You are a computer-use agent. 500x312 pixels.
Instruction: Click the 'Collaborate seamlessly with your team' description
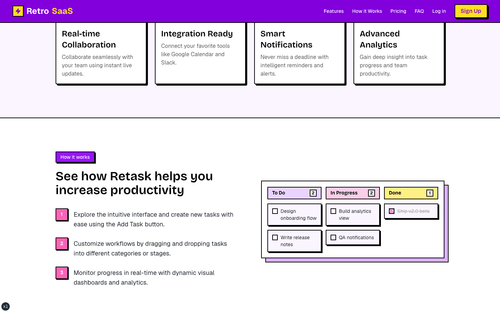(x=97, y=65)
